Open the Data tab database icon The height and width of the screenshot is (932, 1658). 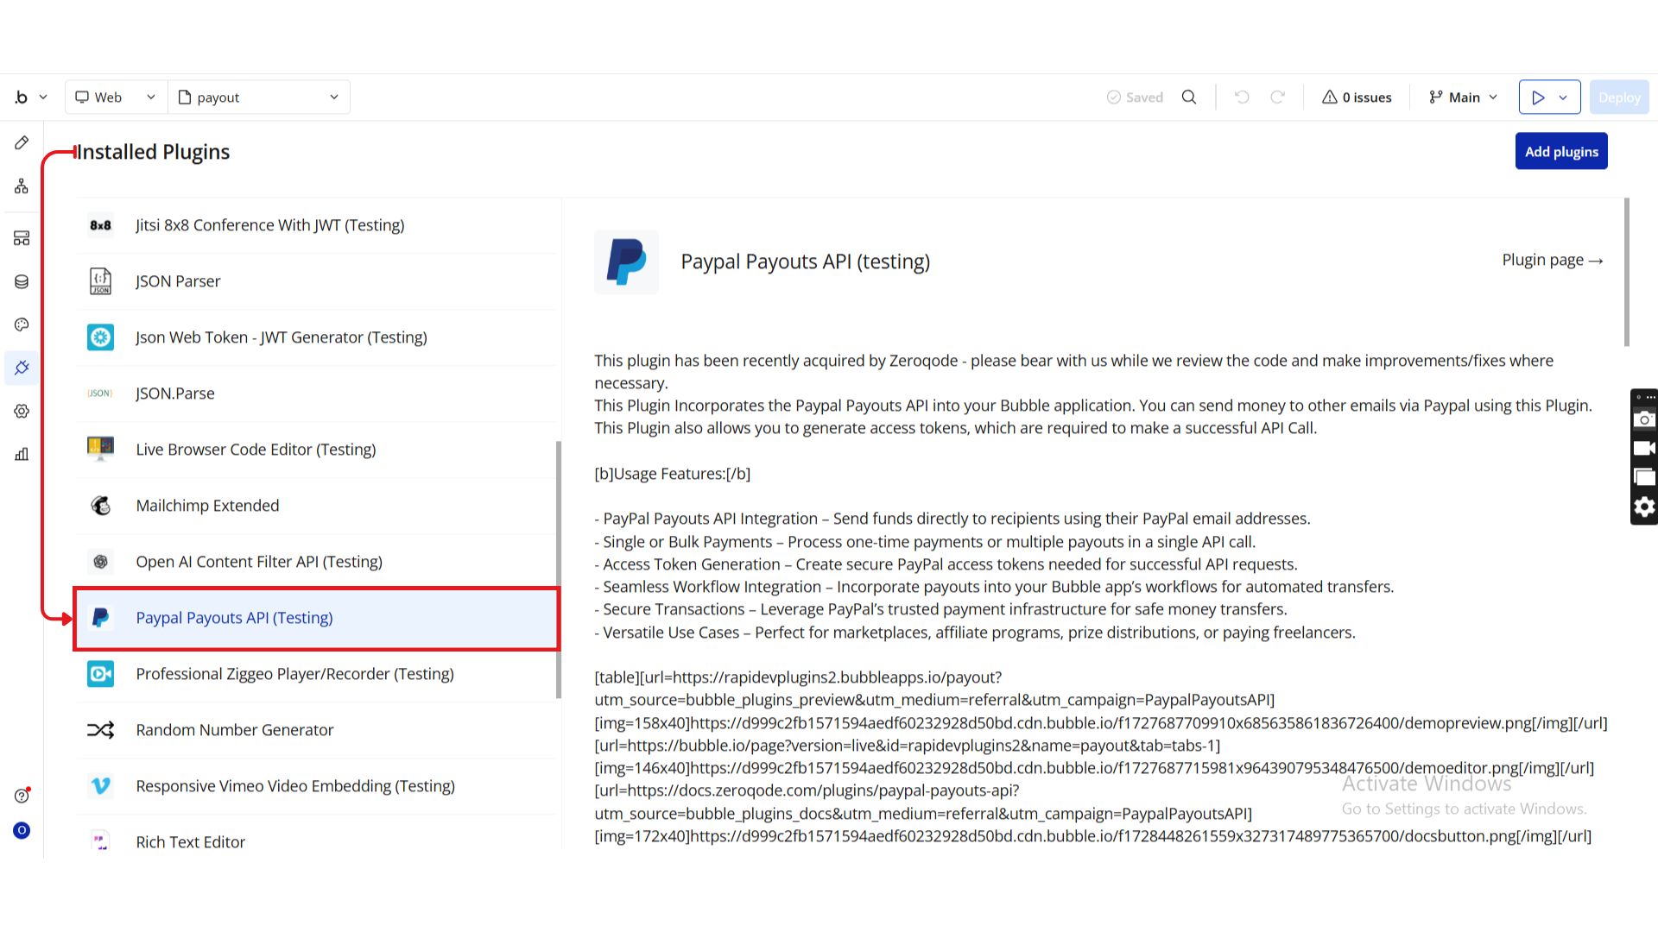pos(22,282)
